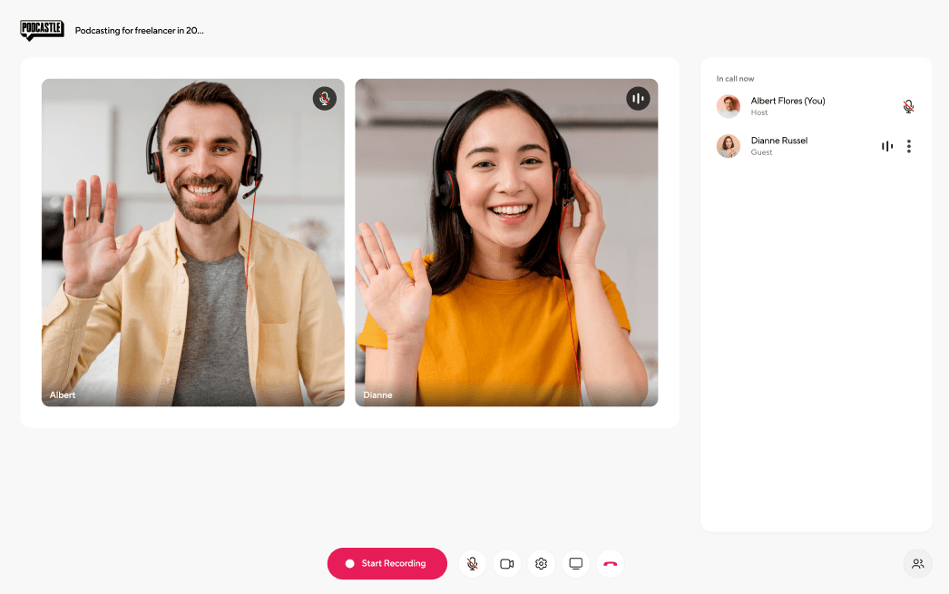Click the Start Recording button
This screenshot has width=949, height=594.
(386, 563)
